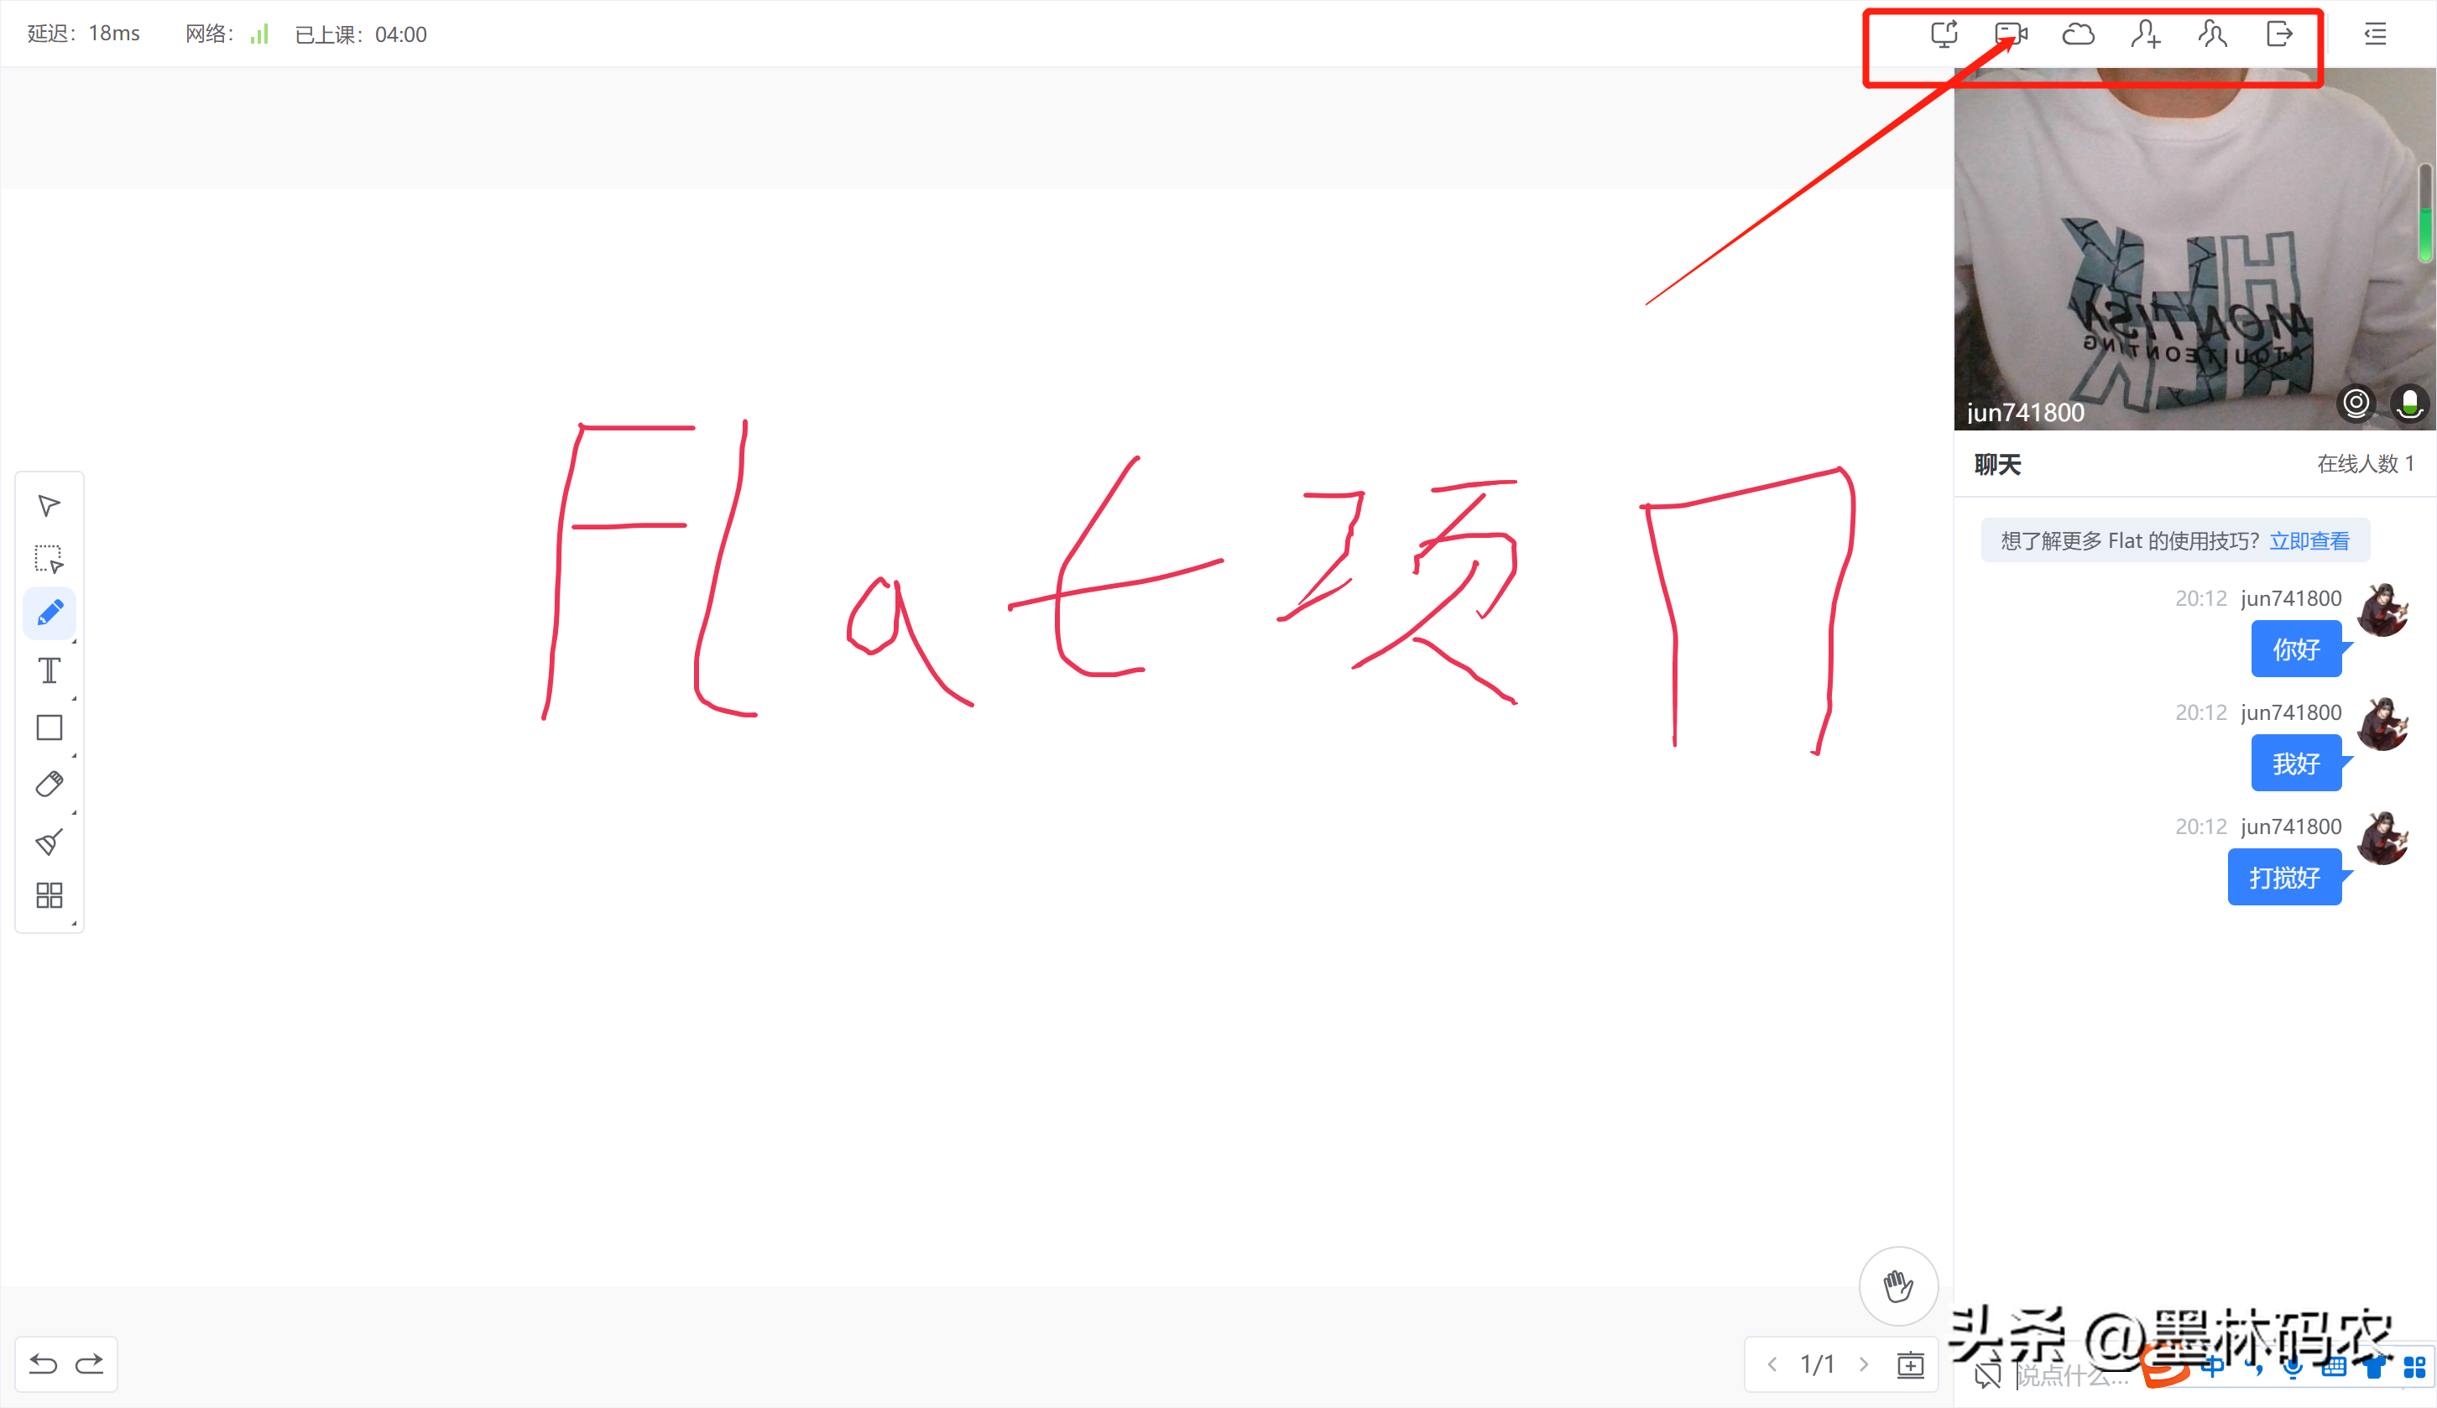Show the user list (two-person icon)

click(2213, 34)
